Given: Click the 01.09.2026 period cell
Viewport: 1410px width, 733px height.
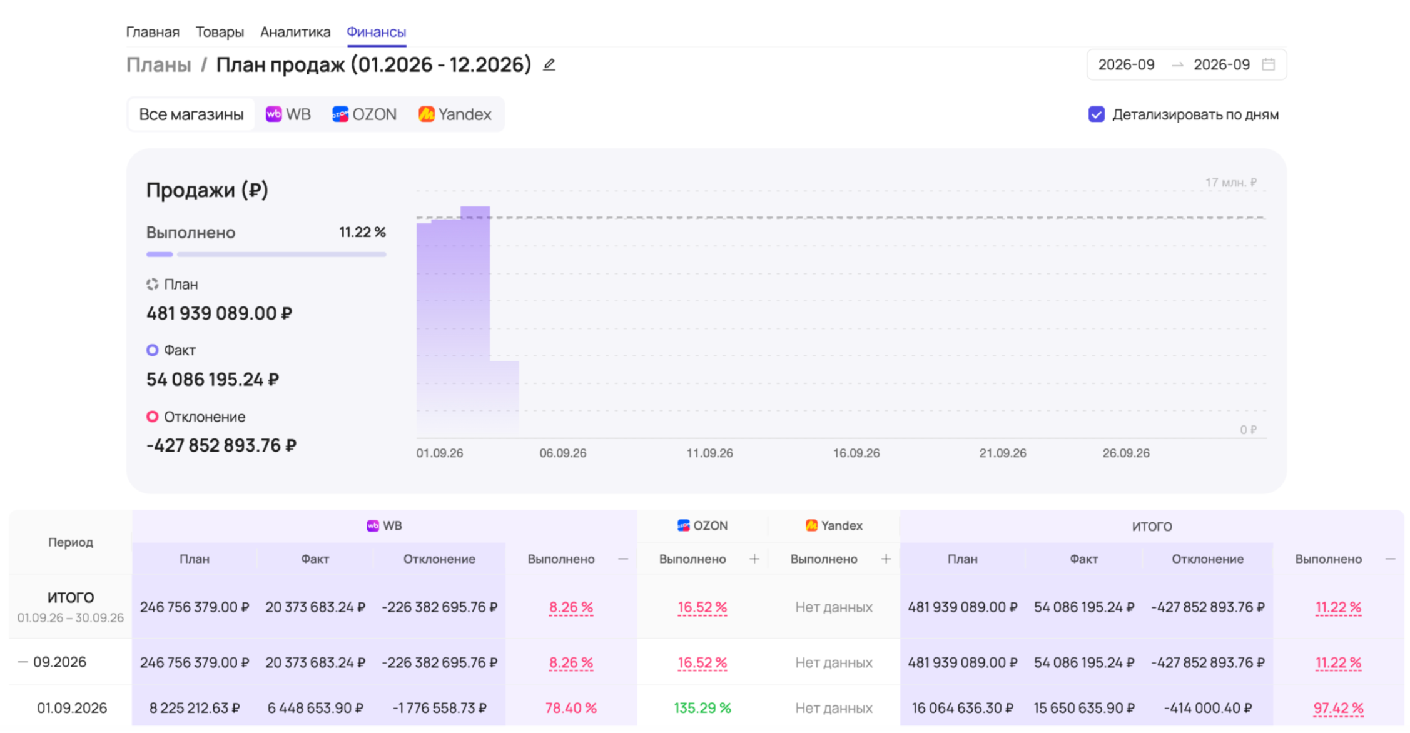Looking at the screenshot, I should coord(72,708).
